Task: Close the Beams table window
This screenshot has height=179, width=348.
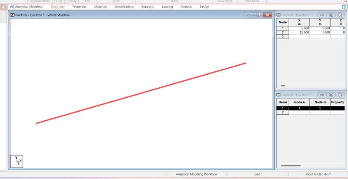Action: click(340, 95)
